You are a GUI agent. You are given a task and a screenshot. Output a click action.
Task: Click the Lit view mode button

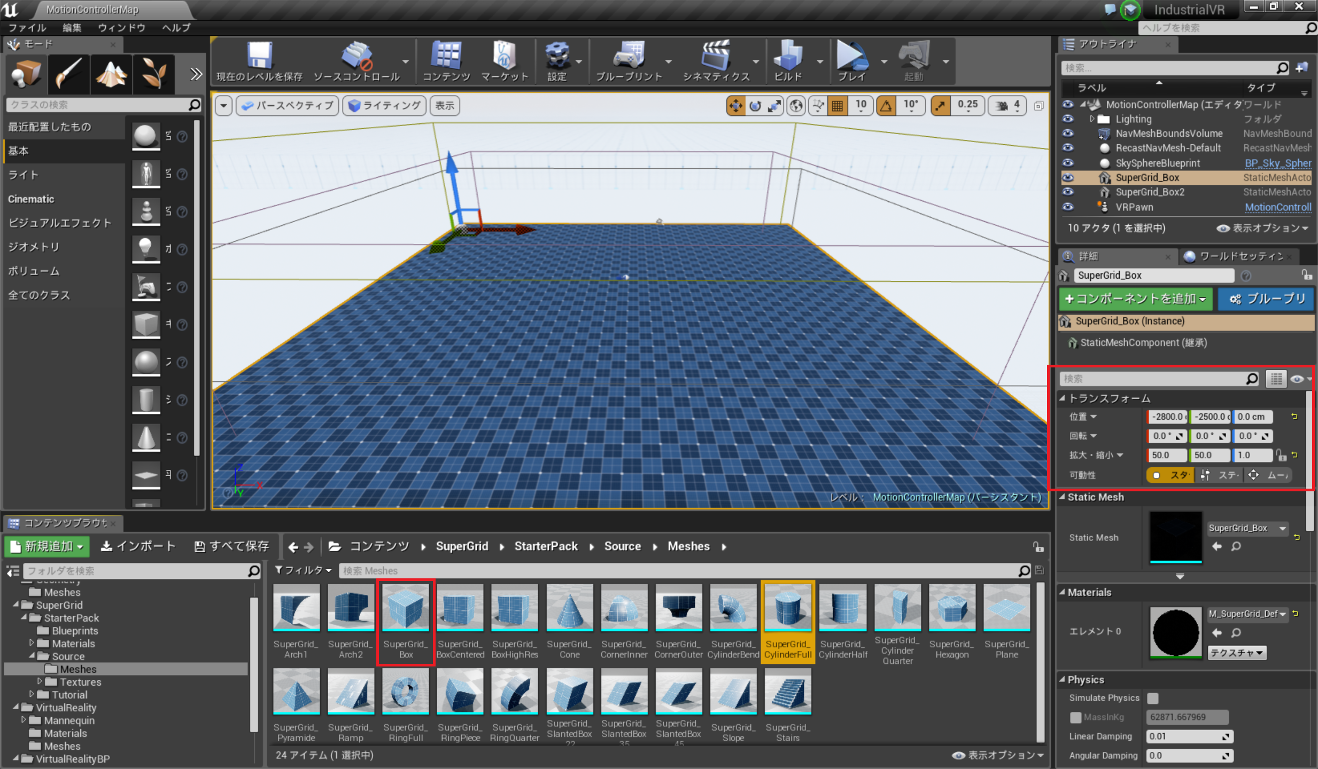[384, 106]
